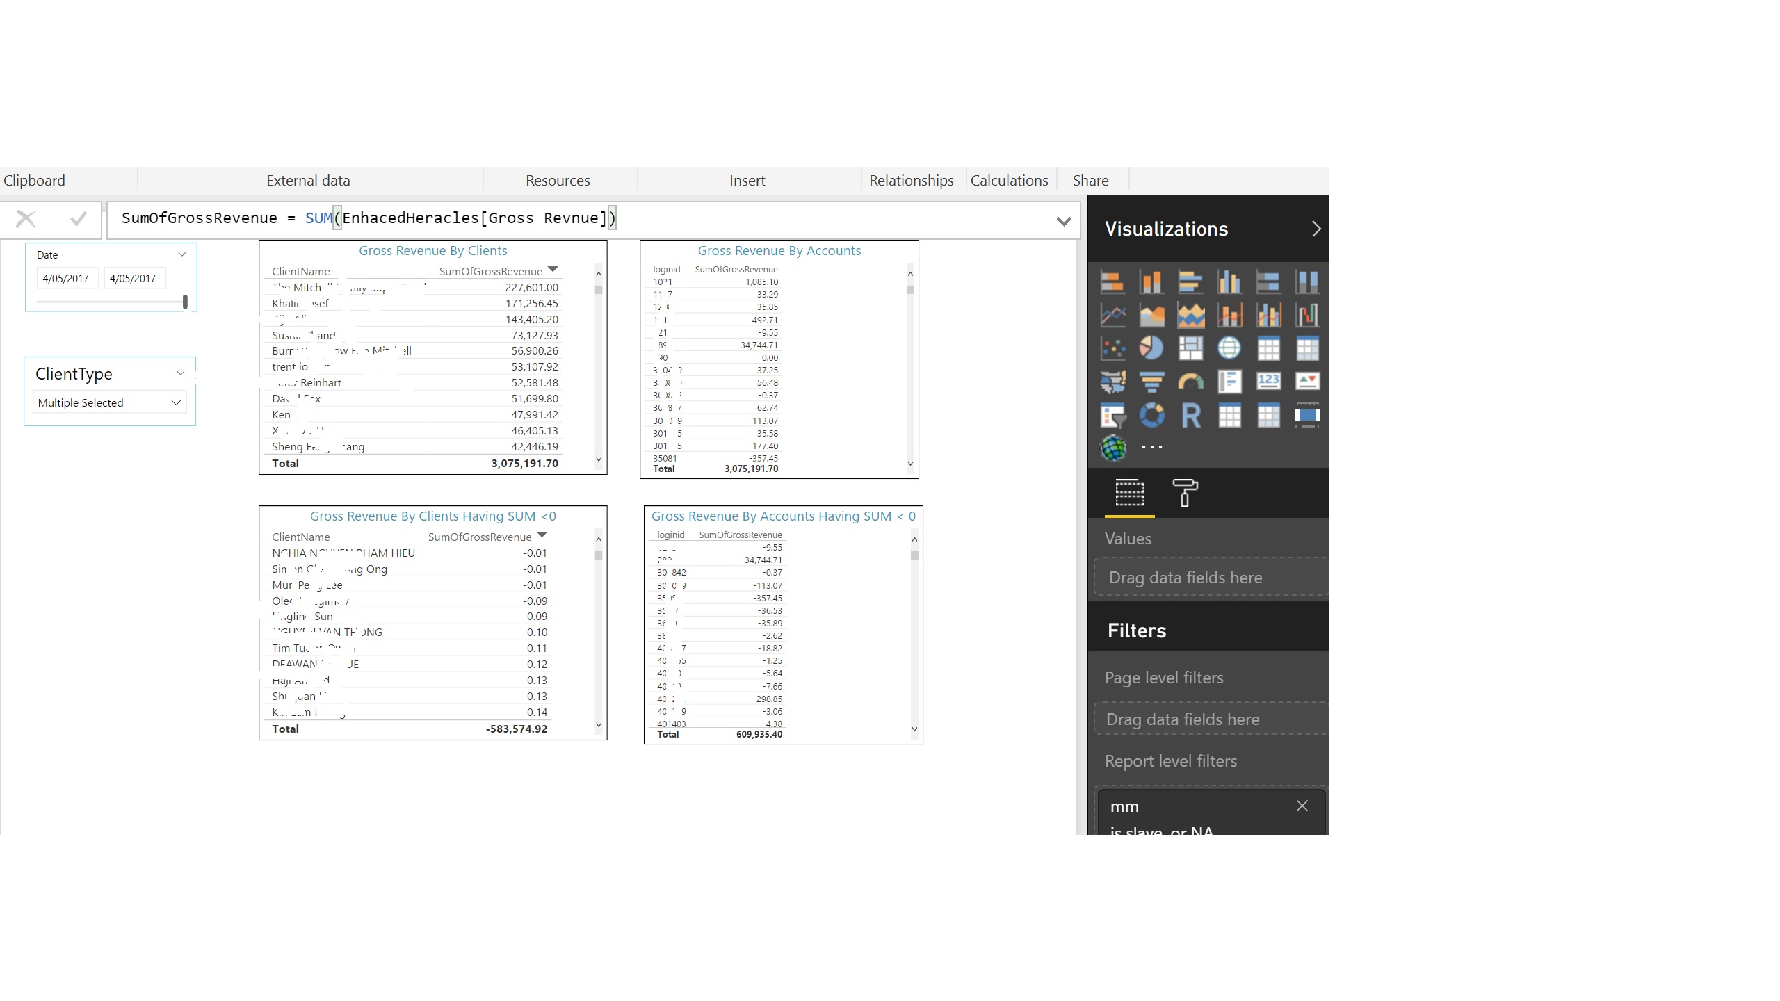Screen dimensions: 1780x1001
Task: Pick the Donut chart visualization
Action: point(1151,416)
